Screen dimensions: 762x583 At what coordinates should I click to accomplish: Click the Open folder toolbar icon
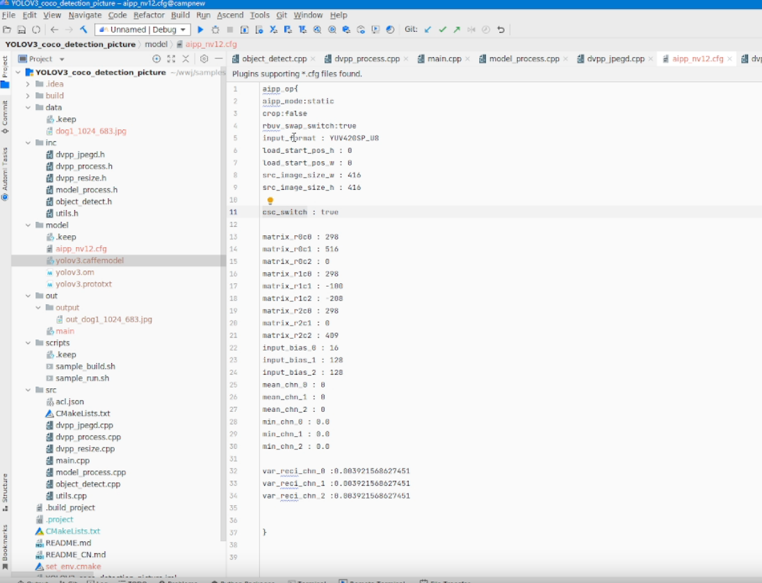coord(7,30)
